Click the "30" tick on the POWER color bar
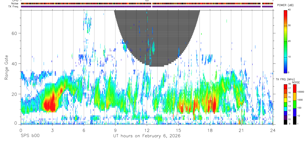 (x=289, y=26)
